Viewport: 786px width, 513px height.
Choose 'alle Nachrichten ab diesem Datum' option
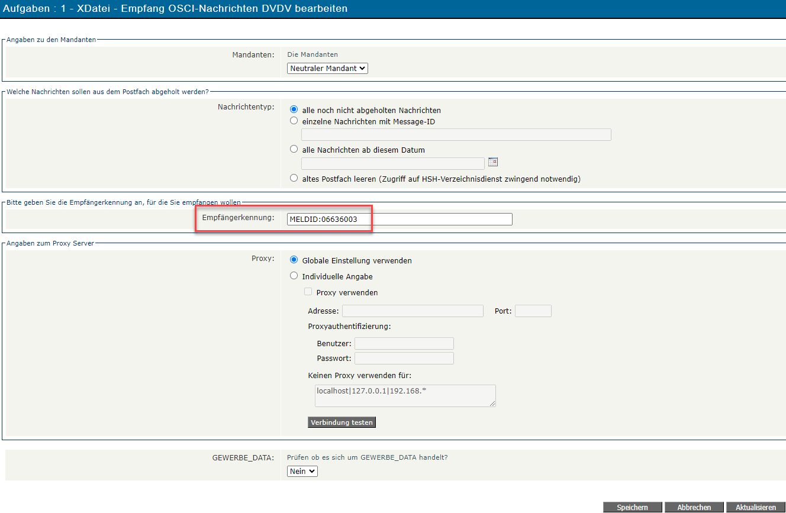pos(294,150)
